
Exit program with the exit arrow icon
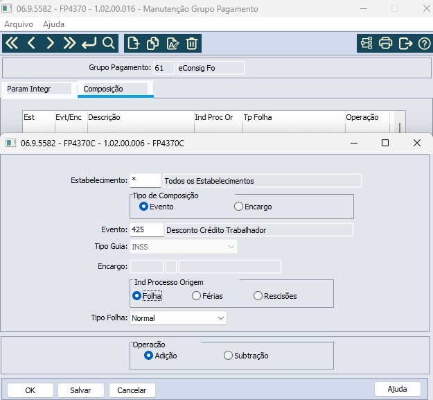point(405,44)
